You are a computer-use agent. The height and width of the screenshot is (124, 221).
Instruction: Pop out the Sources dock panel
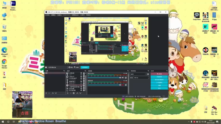point(85,71)
